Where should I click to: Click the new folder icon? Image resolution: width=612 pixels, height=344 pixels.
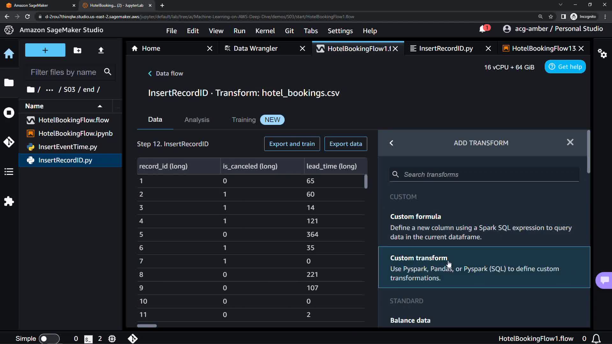77,50
